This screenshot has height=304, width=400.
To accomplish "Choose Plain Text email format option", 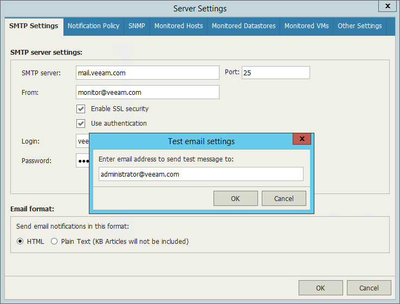I will coord(54,242).
